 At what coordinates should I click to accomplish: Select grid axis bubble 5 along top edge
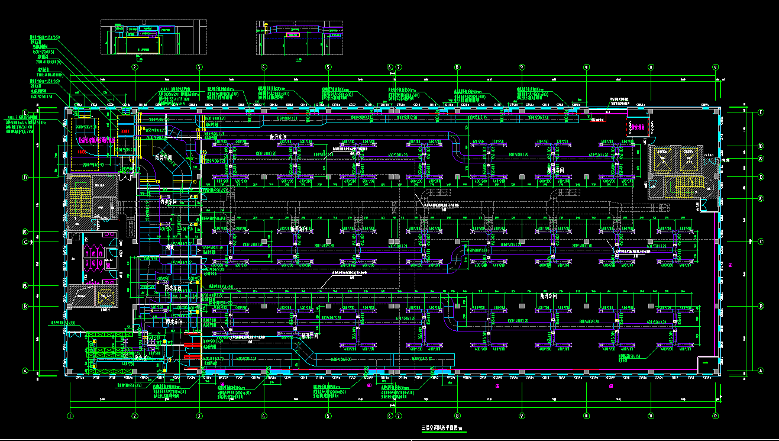coord(328,67)
